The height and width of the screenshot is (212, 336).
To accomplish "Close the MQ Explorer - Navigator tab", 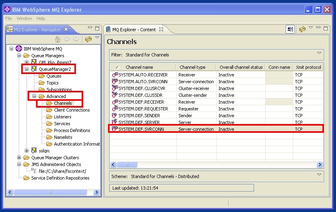I will click(x=66, y=29).
